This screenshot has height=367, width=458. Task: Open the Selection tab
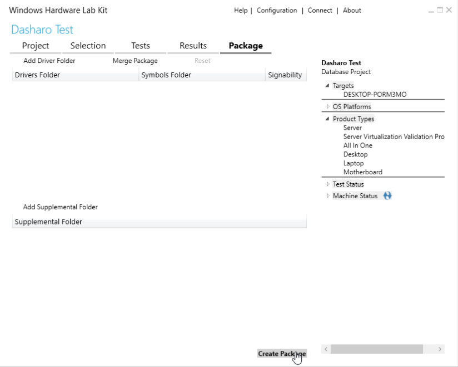tap(88, 46)
